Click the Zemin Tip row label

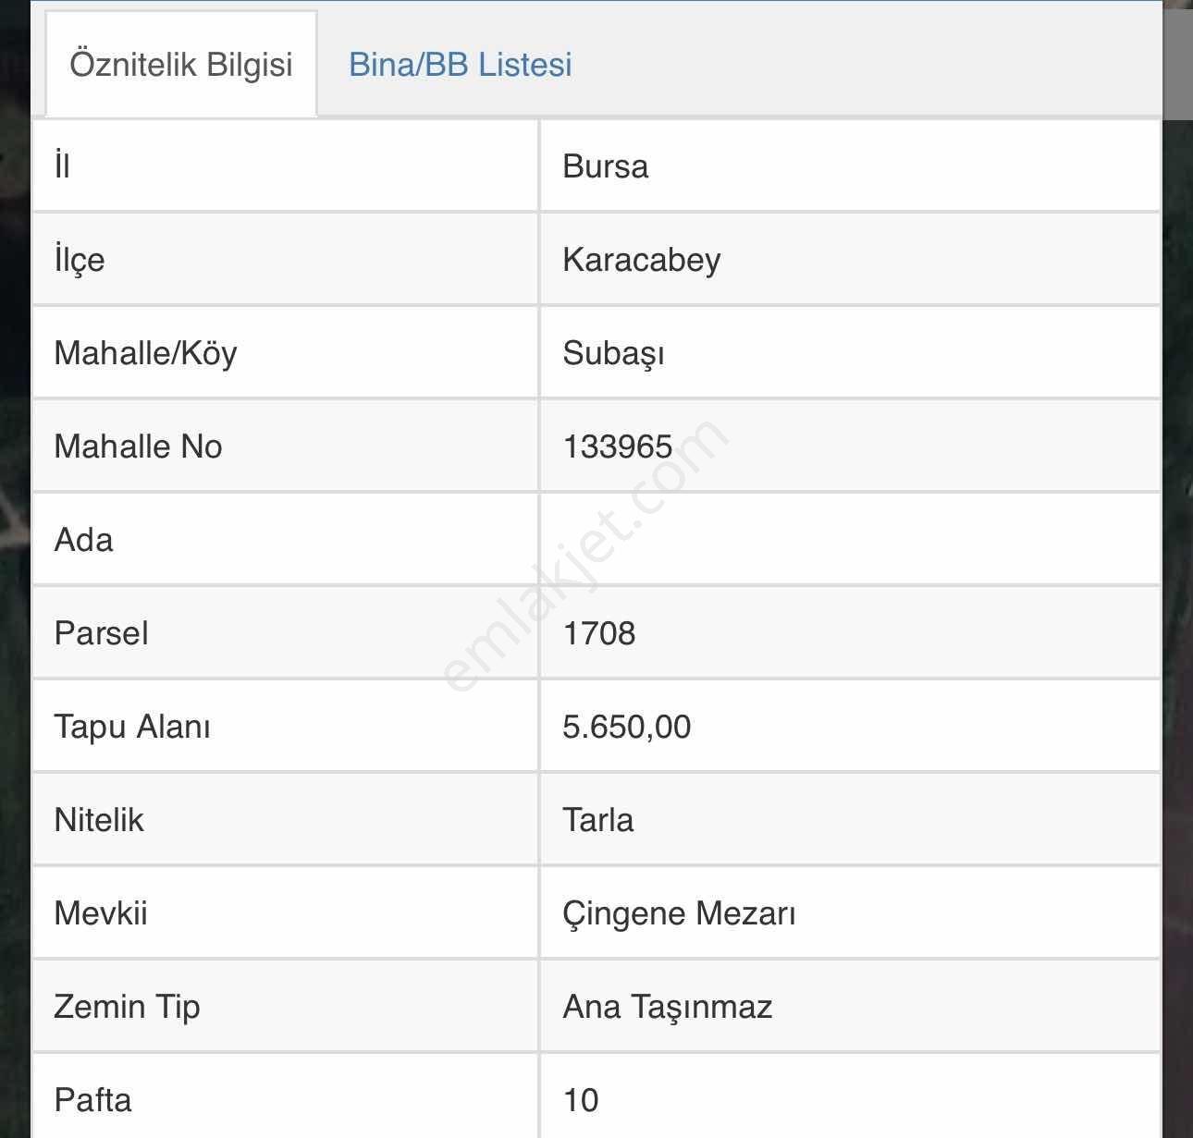pos(128,1007)
